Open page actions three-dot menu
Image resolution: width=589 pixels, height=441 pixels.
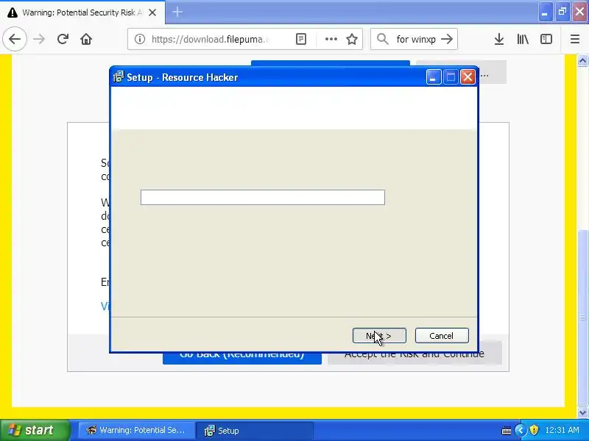click(x=331, y=39)
